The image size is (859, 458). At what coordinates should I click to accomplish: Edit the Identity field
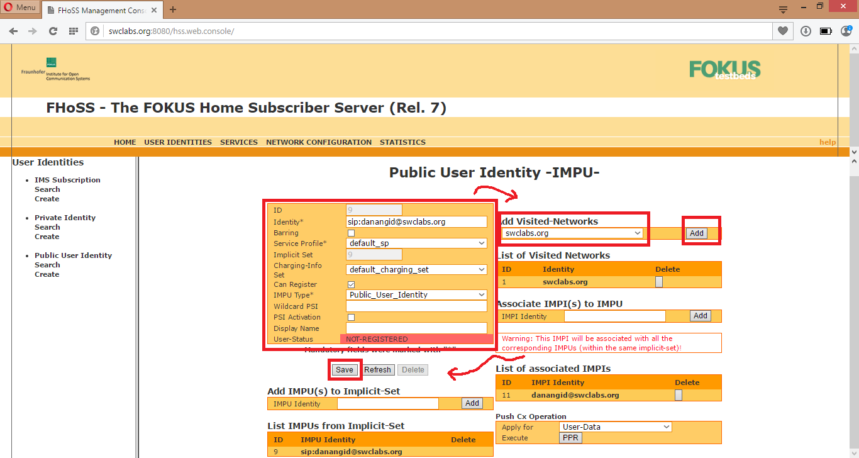(416, 221)
